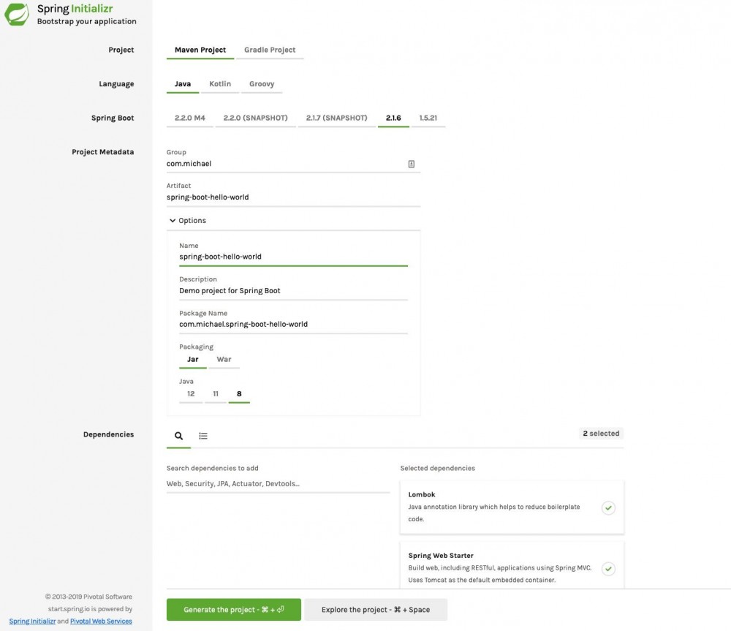Viewport: 731px width, 631px height.
Task: Select Java version 12
Action: pos(191,394)
